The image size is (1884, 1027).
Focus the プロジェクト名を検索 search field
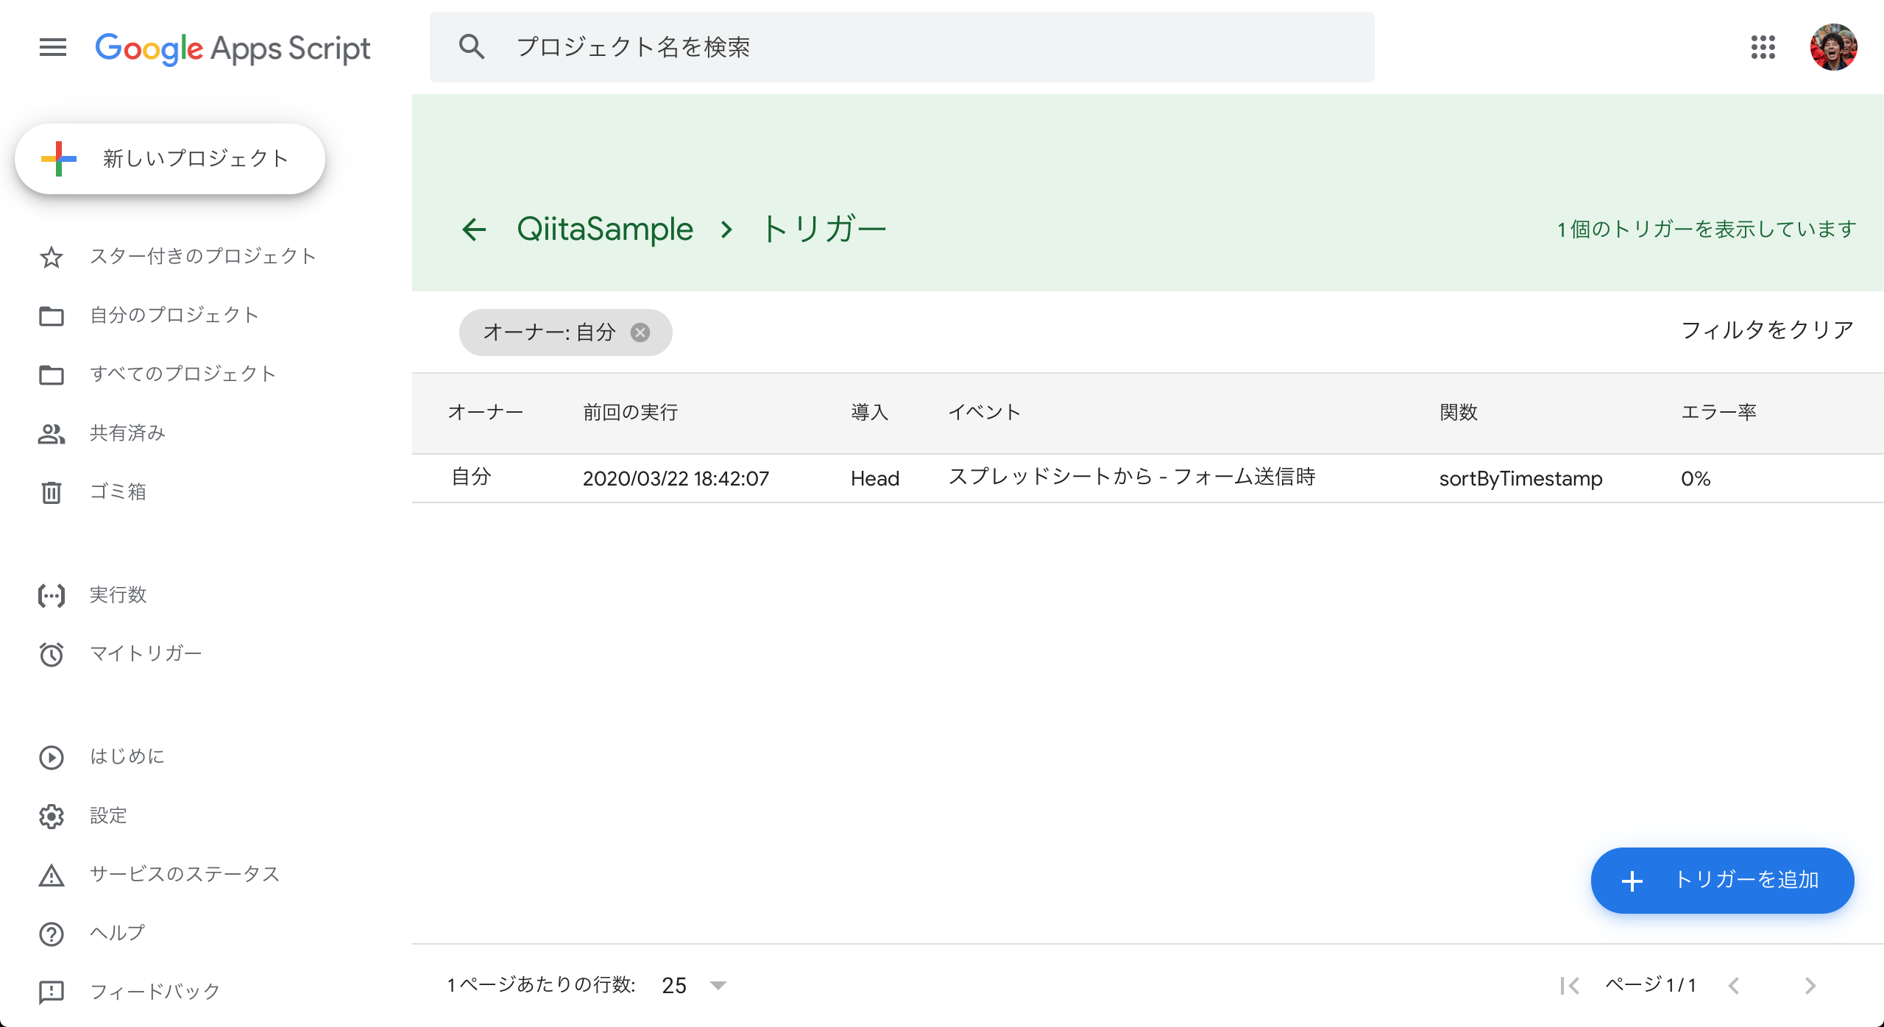click(x=902, y=48)
